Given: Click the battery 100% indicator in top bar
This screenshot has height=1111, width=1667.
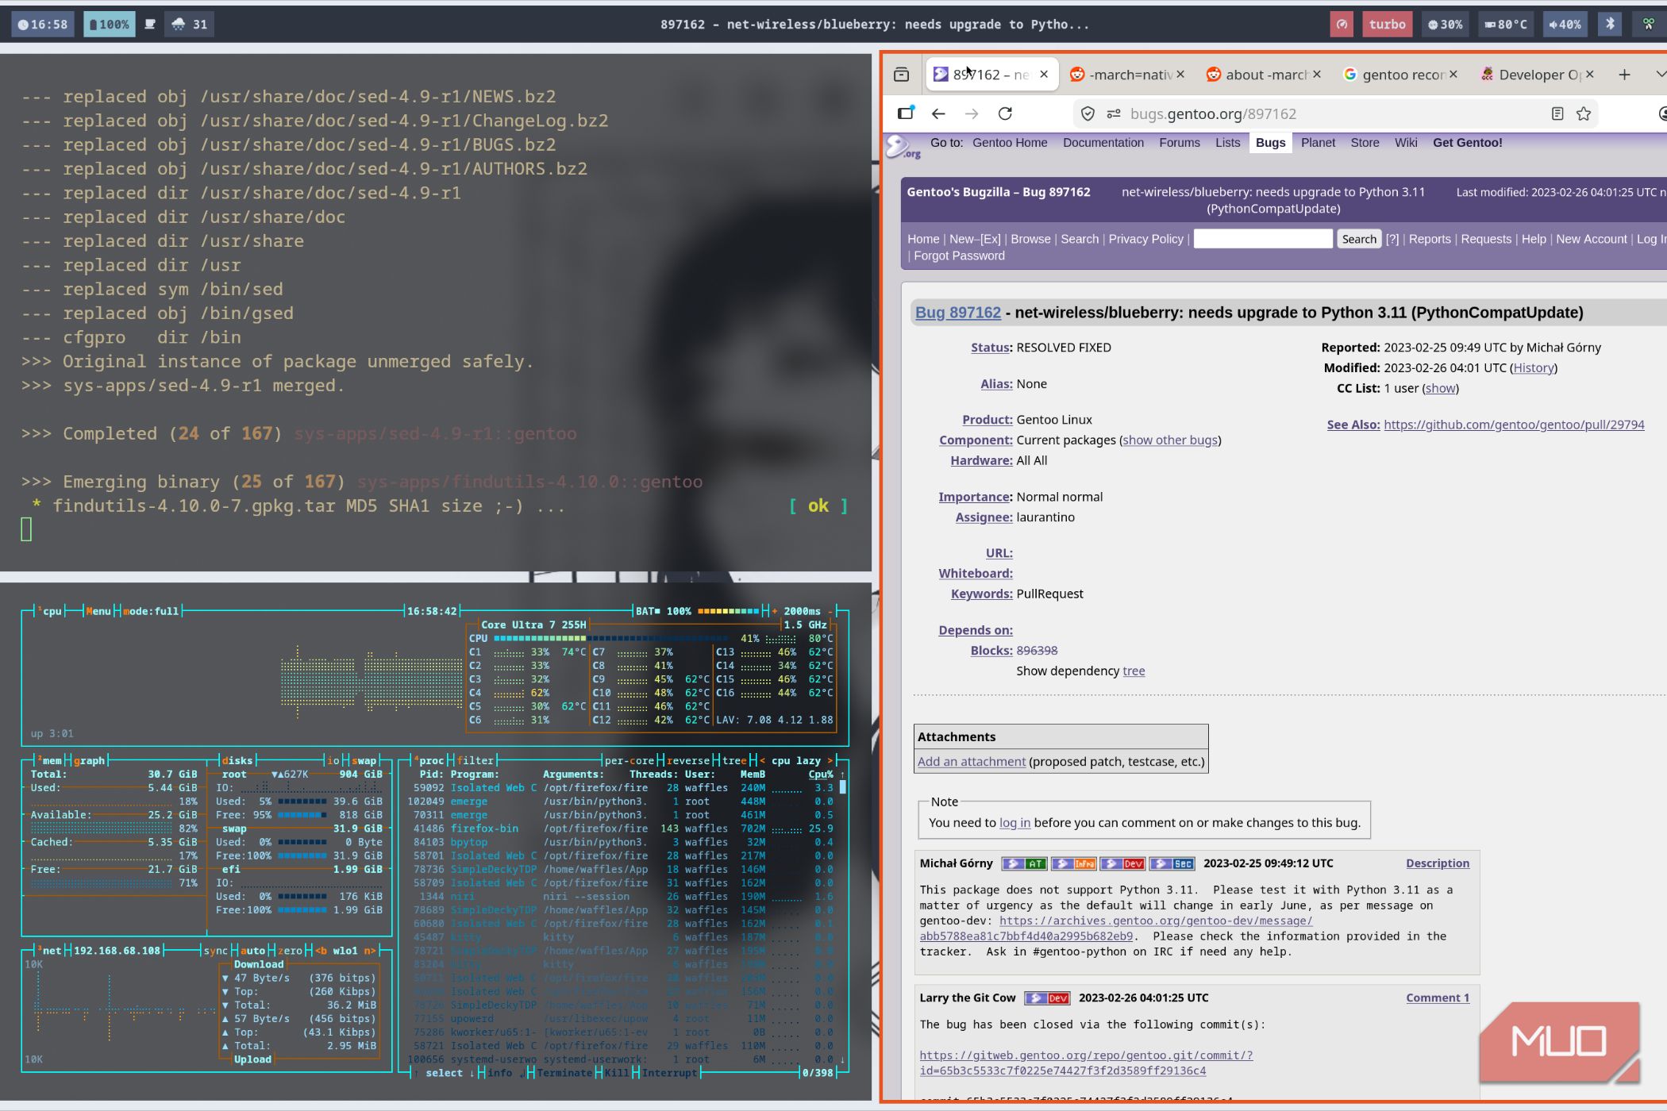Looking at the screenshot, I should pyautogui.click(x=109, y=25).
